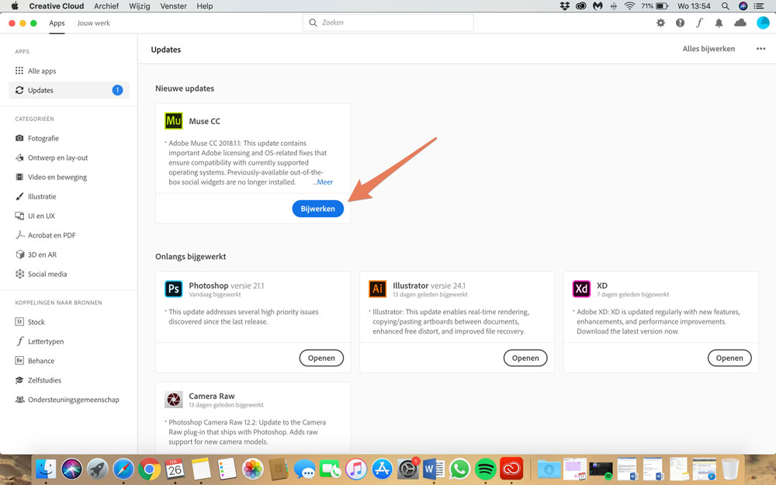Open the help question mark icon
Screen dimensions: 776x485
pos(680,23)
